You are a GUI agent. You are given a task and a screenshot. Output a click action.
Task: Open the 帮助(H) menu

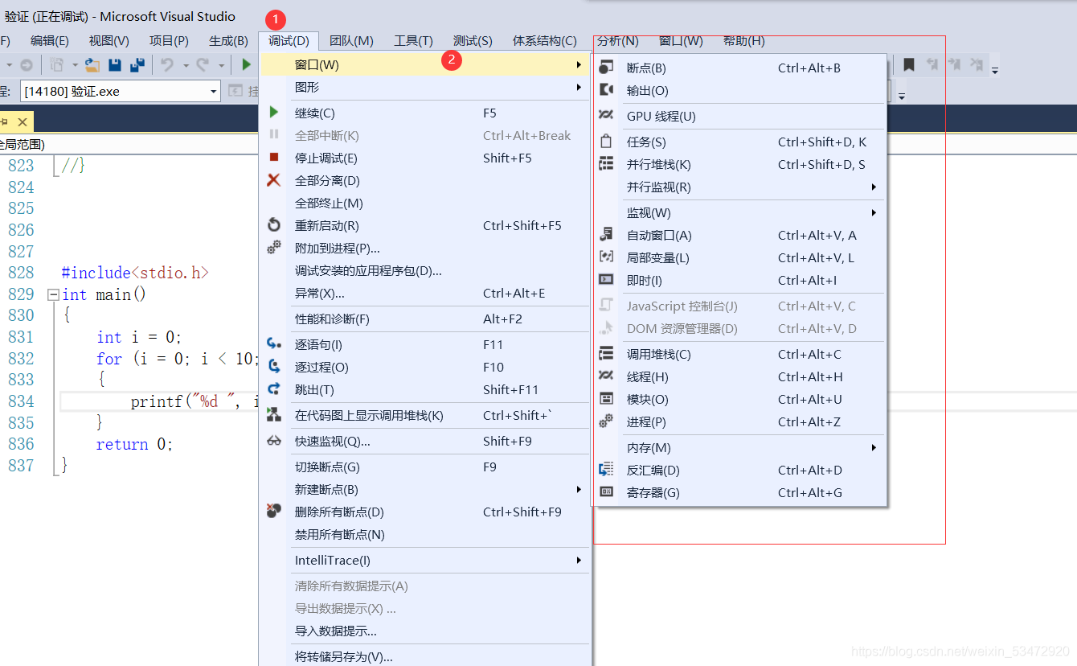744,41
